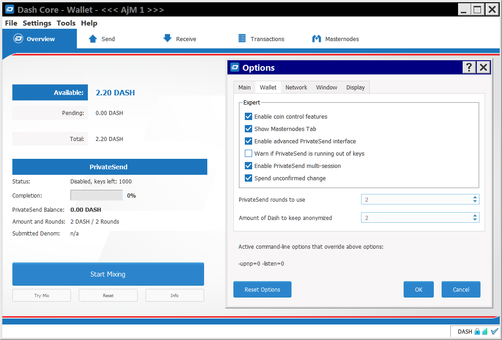
Task: Decrease amount of Dash to keep anonymized
Action: click(475, 220)
